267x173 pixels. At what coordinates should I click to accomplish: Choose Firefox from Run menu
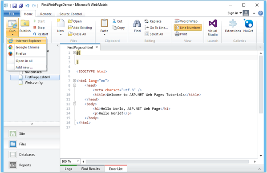click(x=27, y=53)
